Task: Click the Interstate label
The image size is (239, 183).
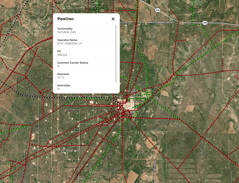Action: pos(64,85)
